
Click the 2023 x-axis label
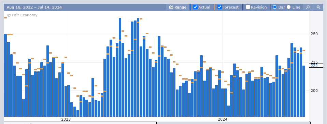[66, 120]
